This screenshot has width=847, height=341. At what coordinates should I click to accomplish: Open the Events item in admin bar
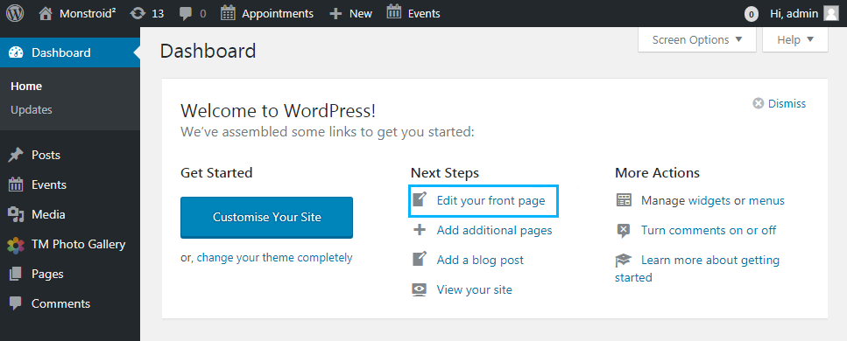424,13
